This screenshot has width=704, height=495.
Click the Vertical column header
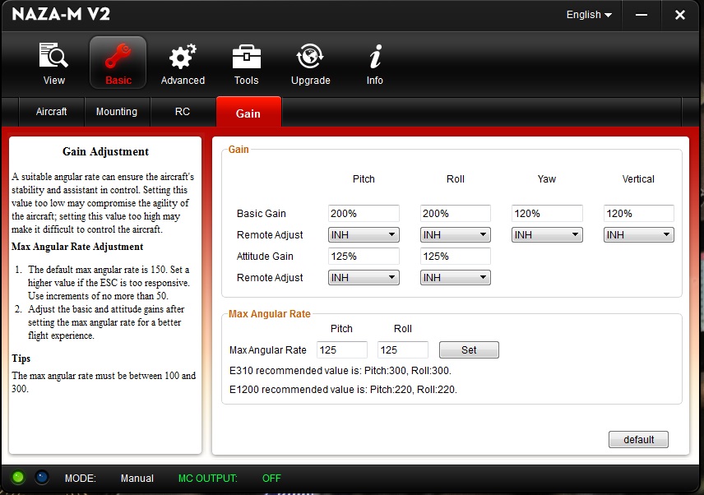(638, 179)
